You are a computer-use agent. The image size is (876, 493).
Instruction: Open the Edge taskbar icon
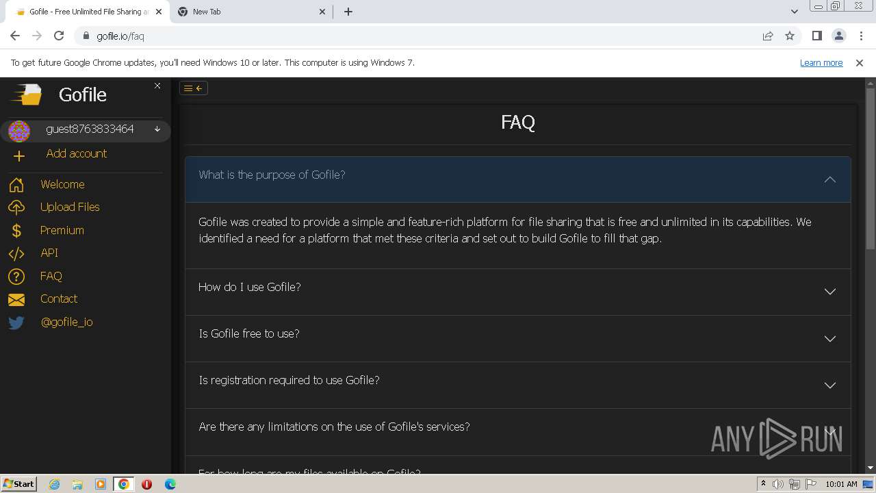pyautogui.click(x=170, y=484)
